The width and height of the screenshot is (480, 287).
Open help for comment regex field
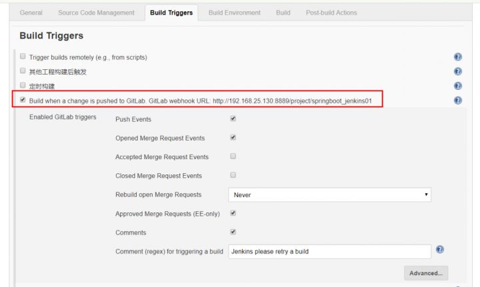pos(439,250)
